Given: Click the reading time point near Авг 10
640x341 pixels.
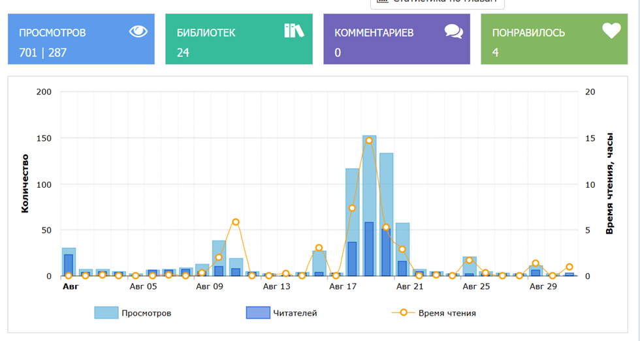Looking at the screenshot, I should pos(236,222).
